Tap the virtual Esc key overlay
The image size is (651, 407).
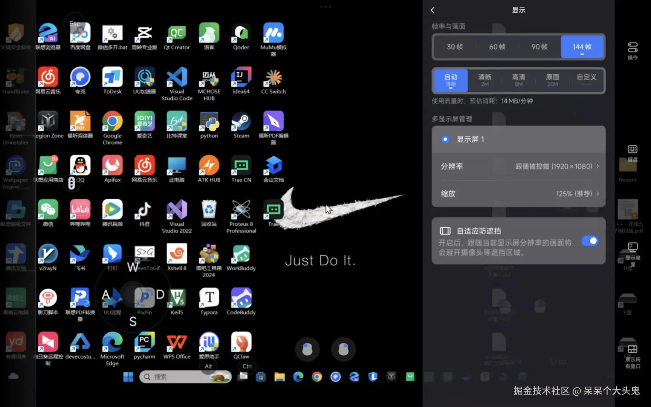click(x=75, y=24)
